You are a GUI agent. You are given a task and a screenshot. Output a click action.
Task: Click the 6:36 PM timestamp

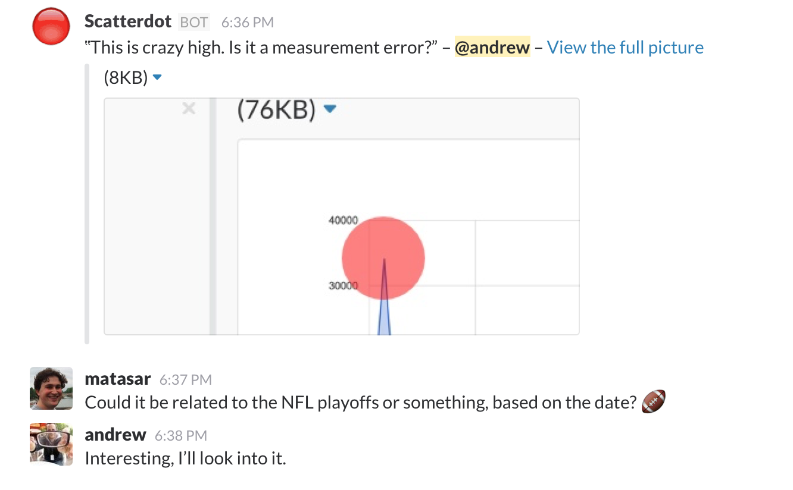tap(247, 22)
